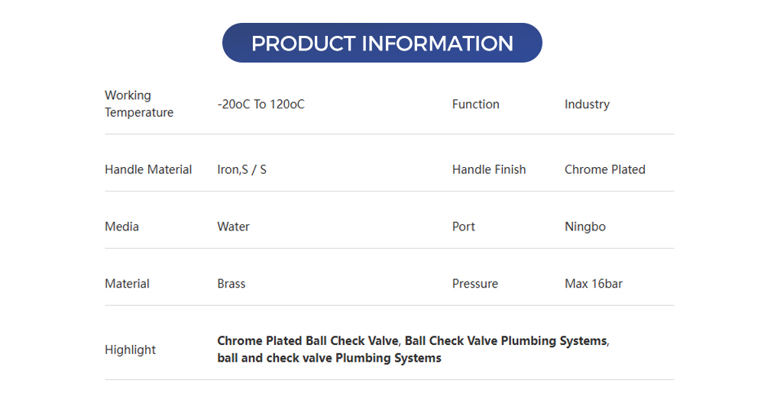Click the Pressure field label
The image size is (764, 409).
click(x=474, y=284)
